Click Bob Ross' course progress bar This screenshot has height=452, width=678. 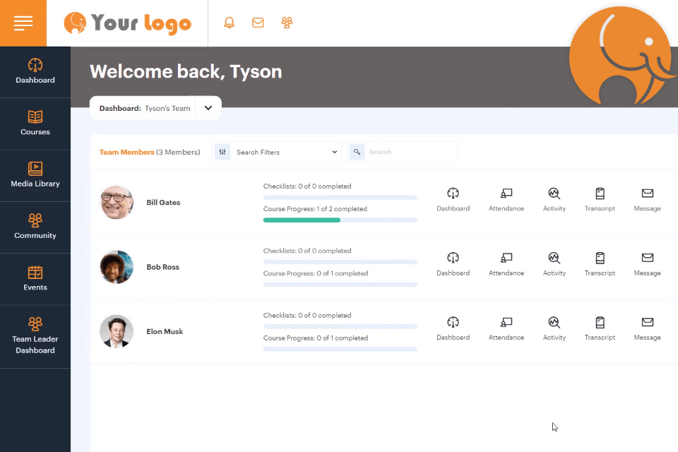(x=340, y=285)
